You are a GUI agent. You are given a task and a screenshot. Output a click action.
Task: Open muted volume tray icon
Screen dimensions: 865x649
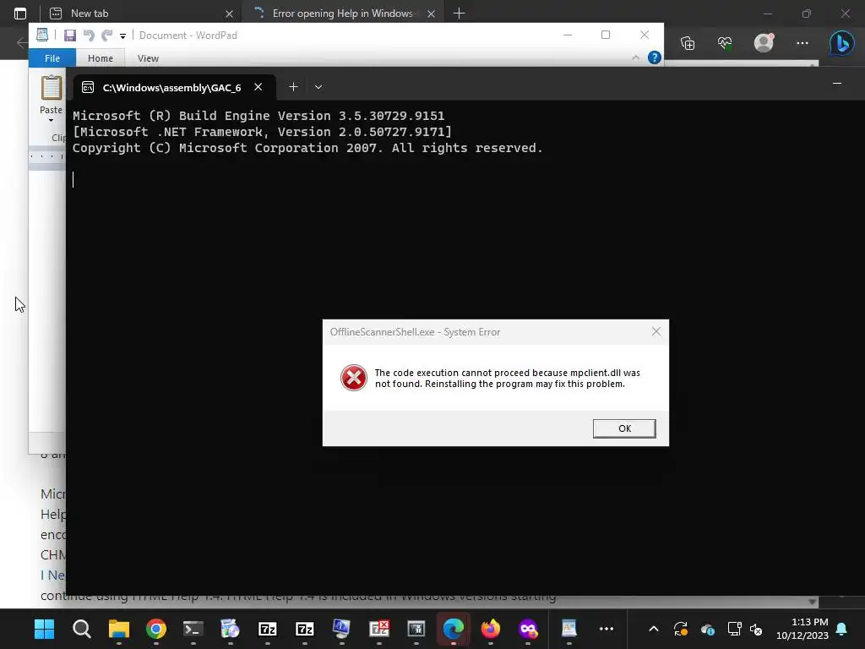pyautogui.click(x=756, y=629)
